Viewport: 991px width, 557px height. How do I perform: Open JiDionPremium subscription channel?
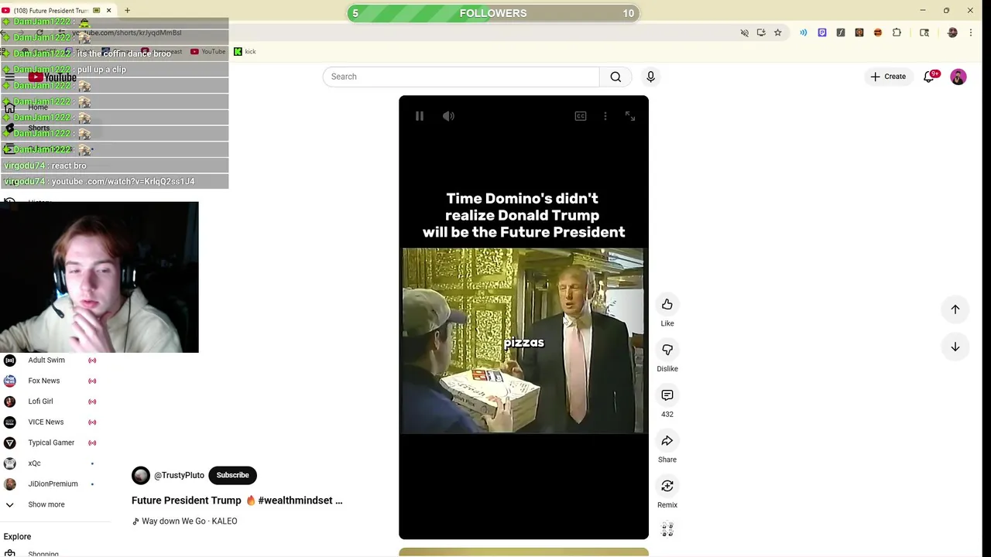tap(53, 484)
